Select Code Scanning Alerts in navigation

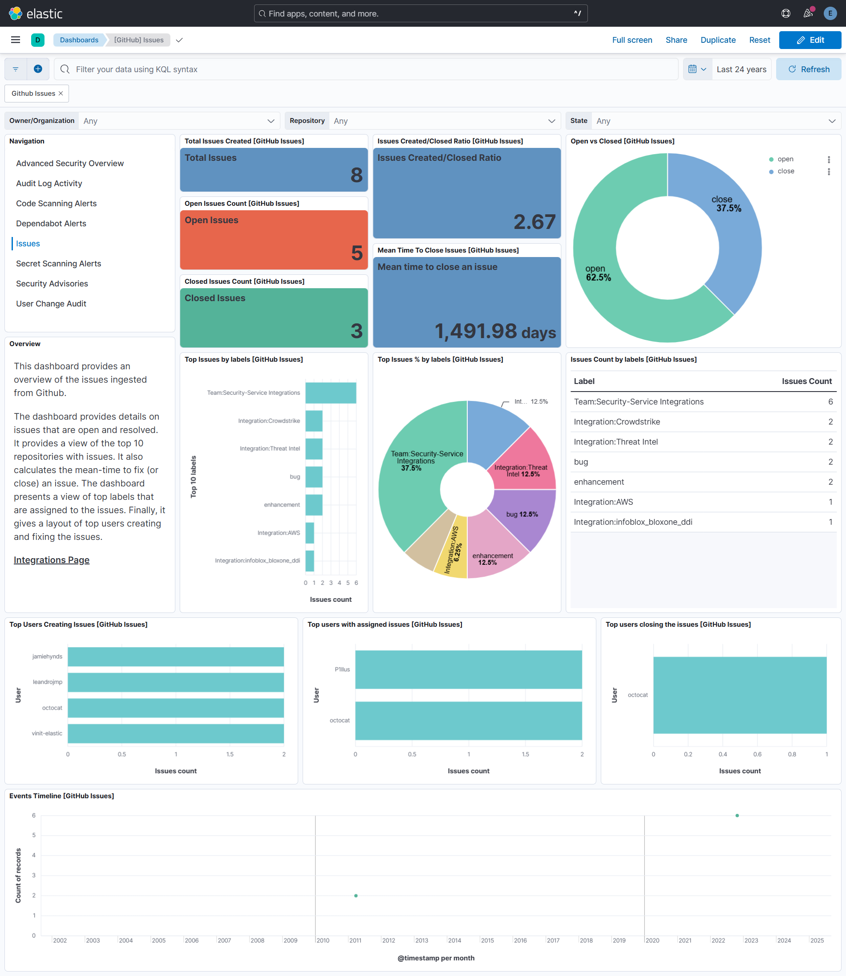click(56, 203)
